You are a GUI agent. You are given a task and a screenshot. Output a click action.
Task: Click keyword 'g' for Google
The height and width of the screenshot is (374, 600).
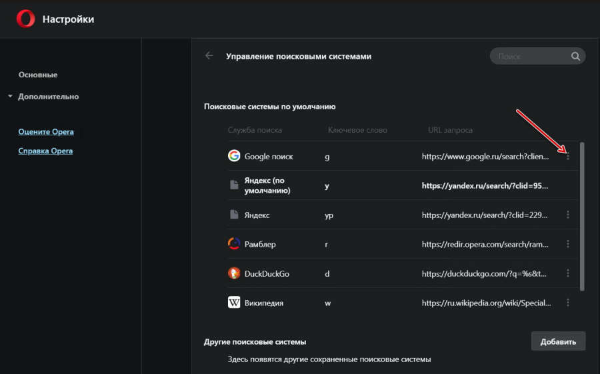click(327, 157)
